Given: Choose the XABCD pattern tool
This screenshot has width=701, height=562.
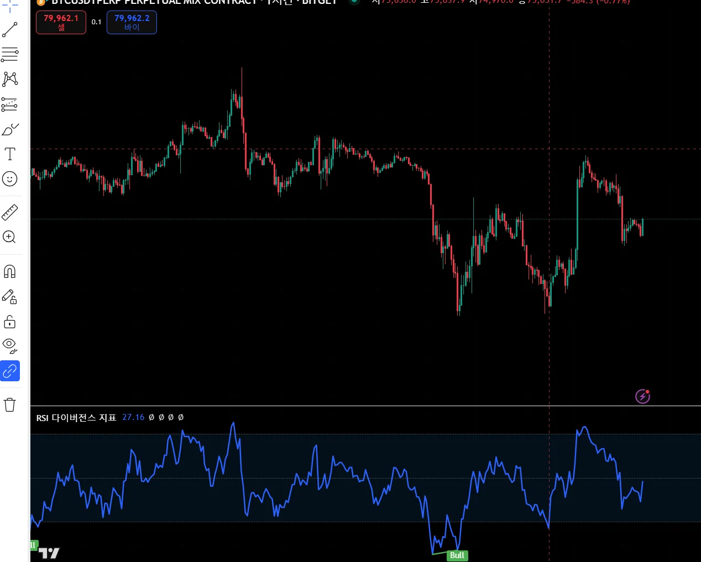Looking at the screenshot, I should coord(10,79).
